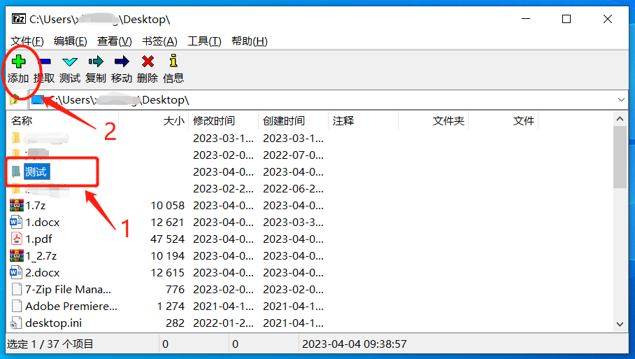
Task: Click the vertical scrollbar thumb
Action: coord(620,157)
